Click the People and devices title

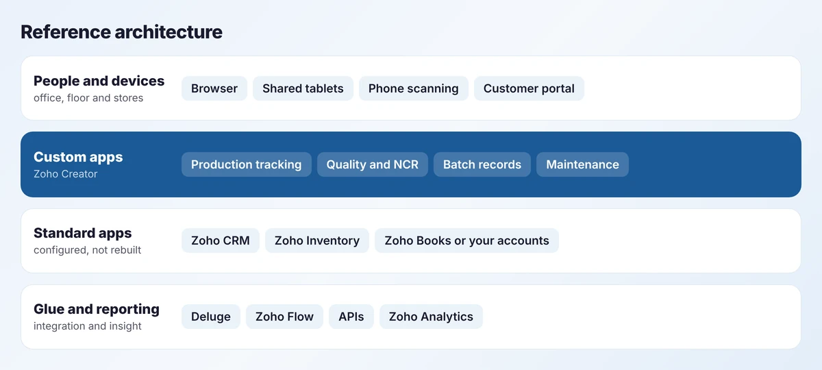click(x=99, y=81)
